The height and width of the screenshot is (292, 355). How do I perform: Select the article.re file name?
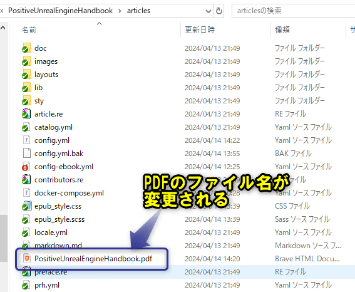click(48, 113)
